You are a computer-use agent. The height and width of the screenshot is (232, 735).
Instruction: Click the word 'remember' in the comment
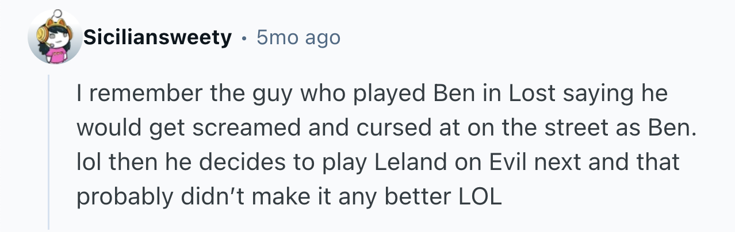click(132, 94)
